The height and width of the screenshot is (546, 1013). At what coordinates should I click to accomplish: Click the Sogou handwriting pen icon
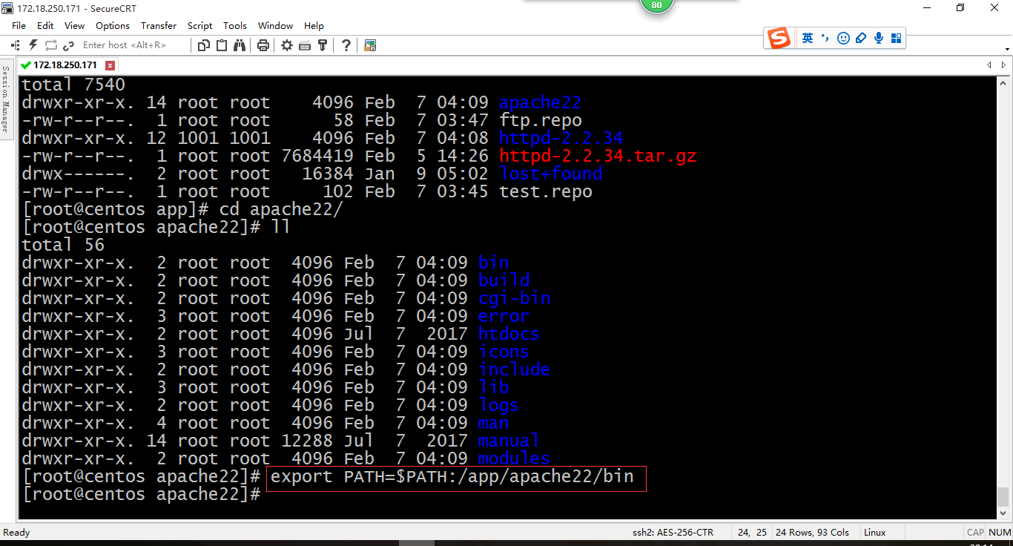(861, 38)
